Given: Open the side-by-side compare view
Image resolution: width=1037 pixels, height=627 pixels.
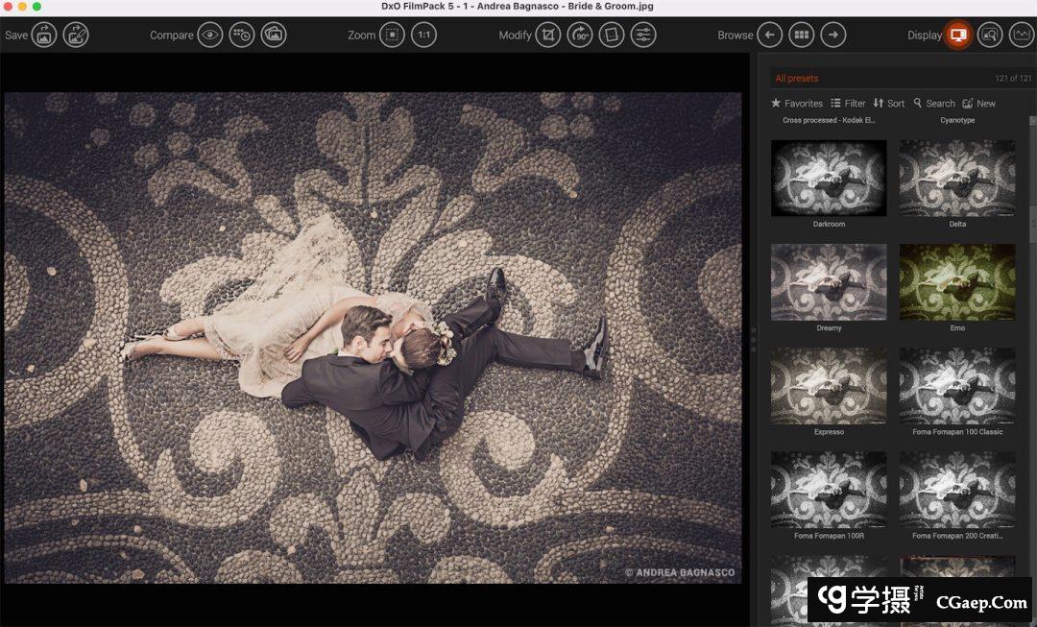Looking at the screenshot, I should (x=274, y=36).
